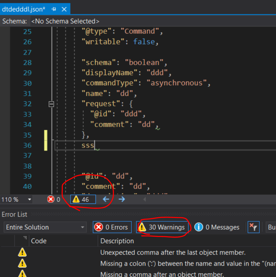The width and height of the screenshot is (276, 277).
Task: Toggle the 0 Errors filter
Action: pos(112,227)
